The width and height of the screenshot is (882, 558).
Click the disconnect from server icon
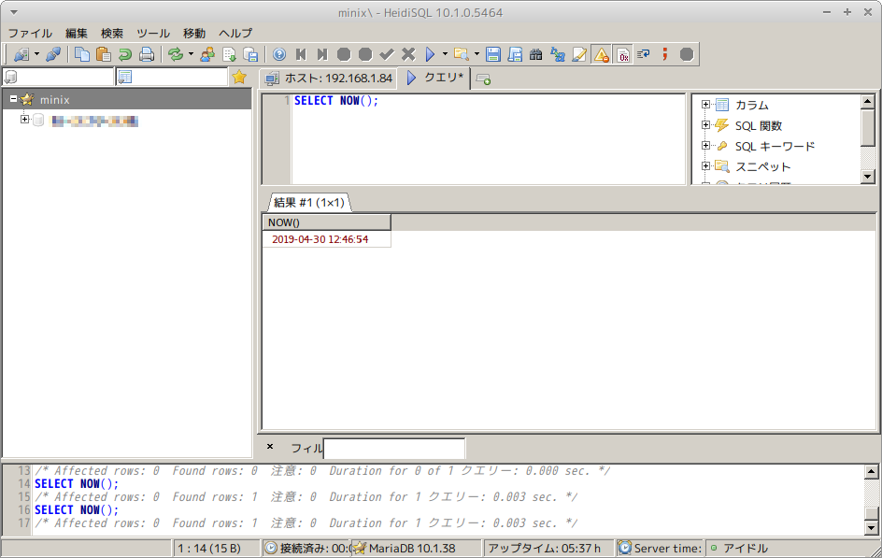(x=53, y=54)
